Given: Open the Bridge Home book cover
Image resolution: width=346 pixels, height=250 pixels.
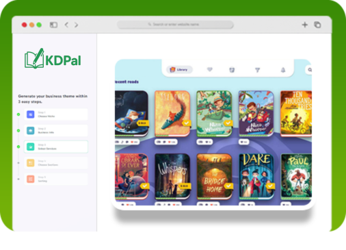Looking at the screenshot, I should click(x=214, y=176).
